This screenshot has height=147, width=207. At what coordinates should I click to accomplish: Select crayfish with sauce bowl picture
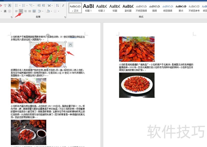(x=28, y=132)
